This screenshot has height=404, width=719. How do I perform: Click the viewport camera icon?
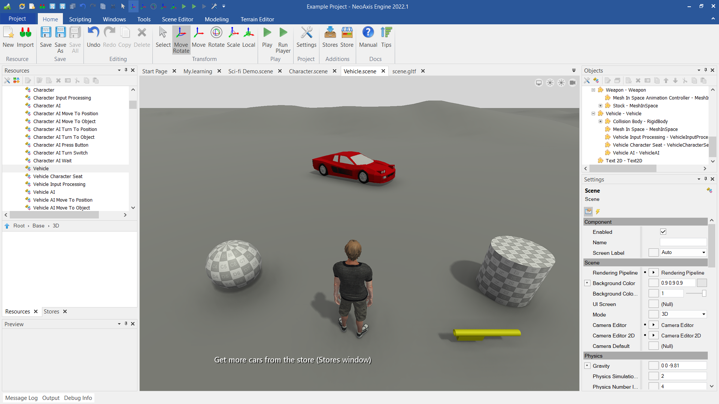[573, 83]
